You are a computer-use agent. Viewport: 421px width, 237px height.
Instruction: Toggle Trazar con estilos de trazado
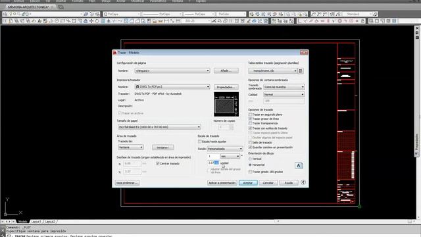point(250,128)
